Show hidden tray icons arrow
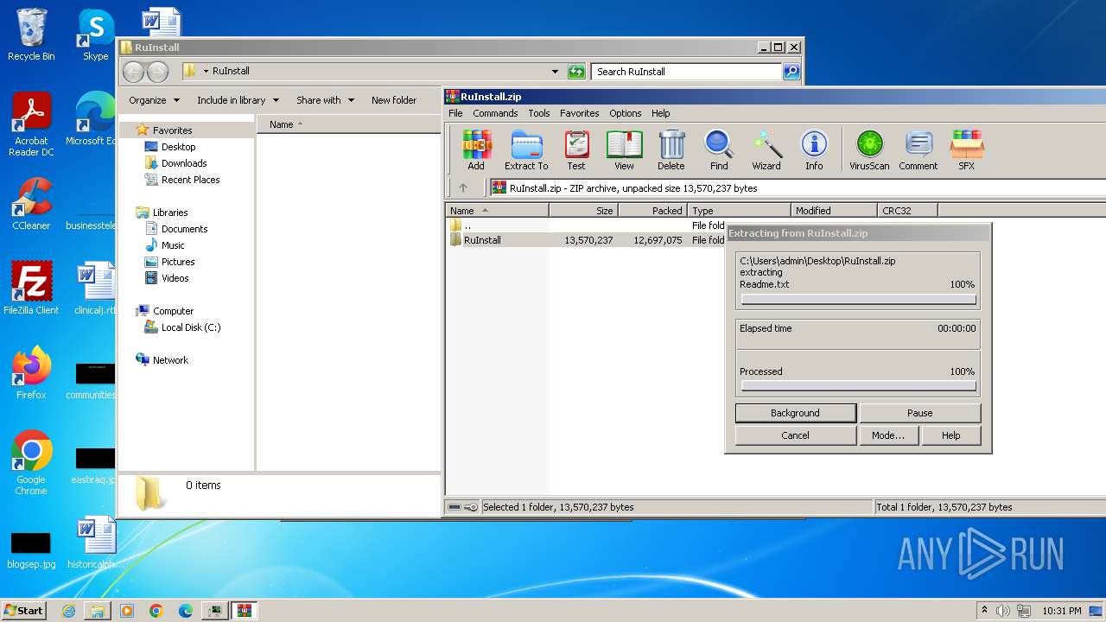The height and width of the screenshot is (622, 1106). tap(984, 611)
